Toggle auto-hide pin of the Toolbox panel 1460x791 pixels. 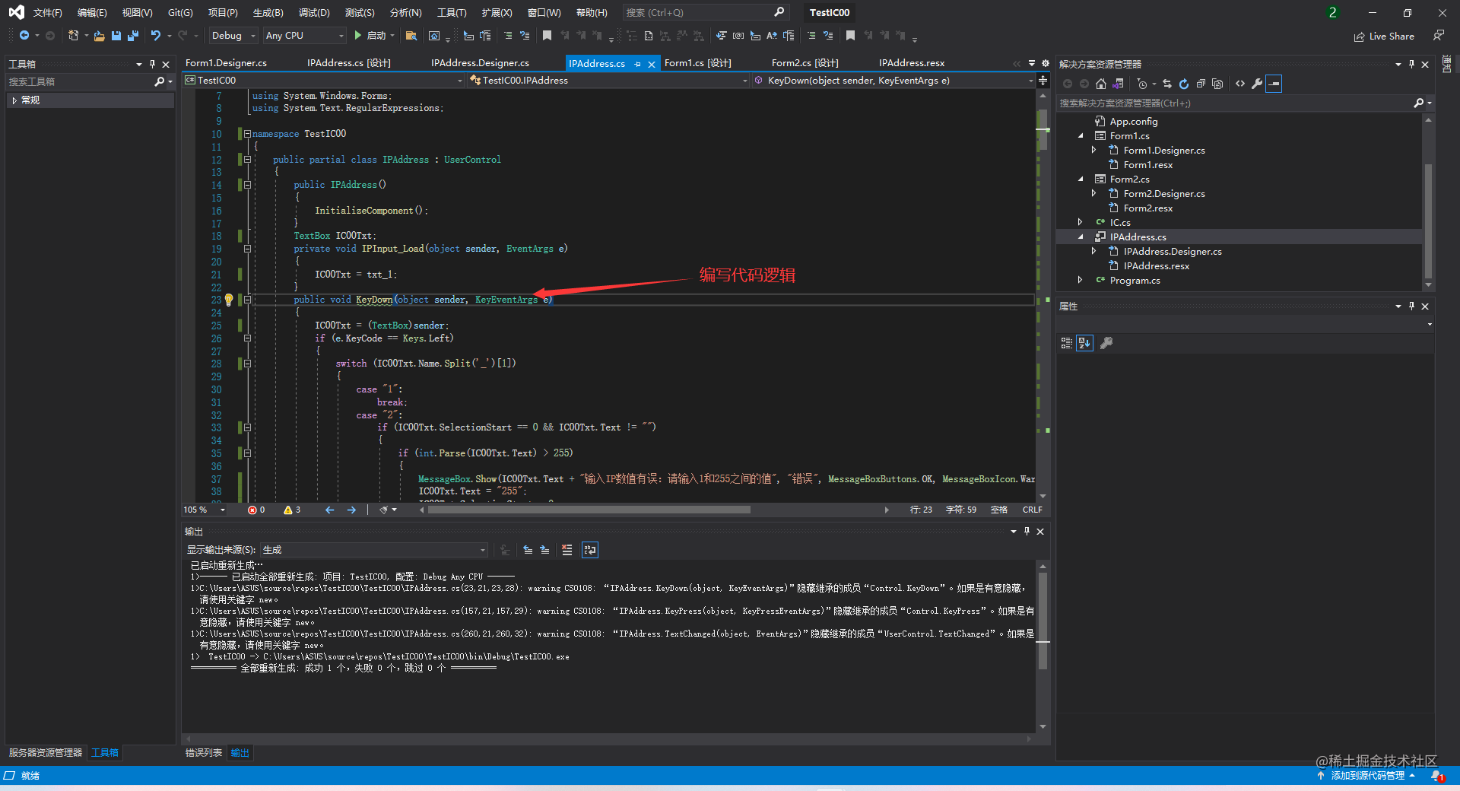click(152, 64)
